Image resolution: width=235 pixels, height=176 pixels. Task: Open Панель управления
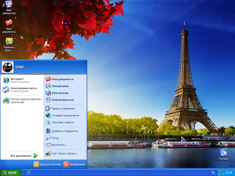pos(63,108)
